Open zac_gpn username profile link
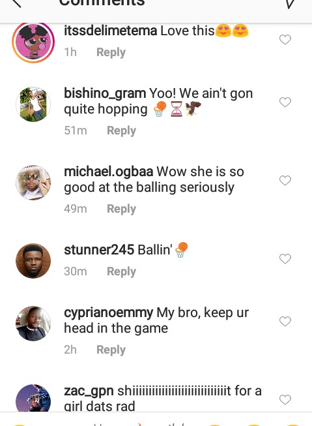 [x=89, y=391]
